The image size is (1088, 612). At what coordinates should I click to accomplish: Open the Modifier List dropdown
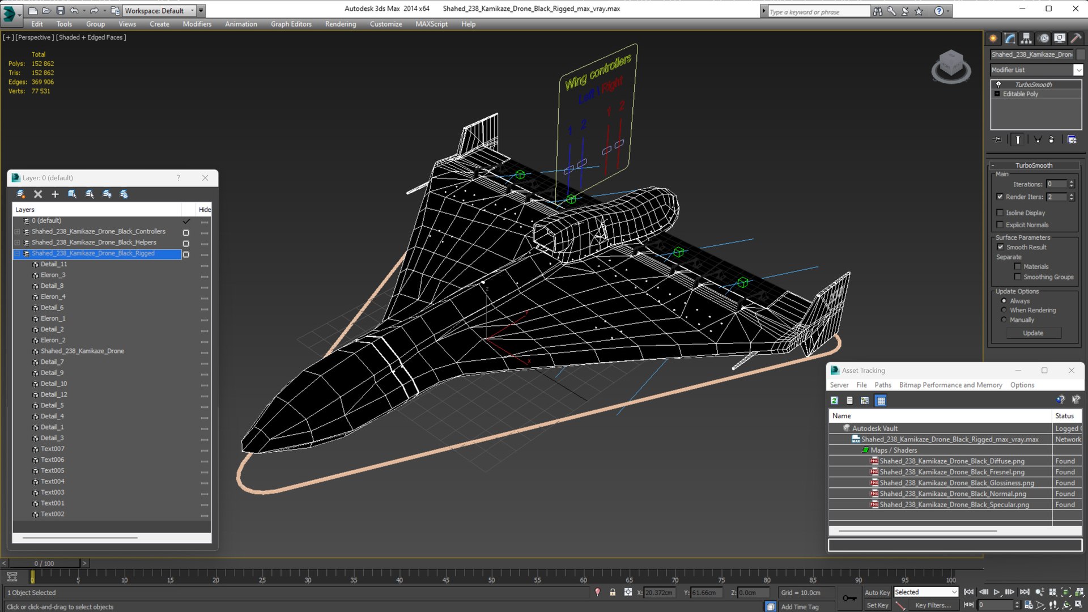(x=1078, y=70)
